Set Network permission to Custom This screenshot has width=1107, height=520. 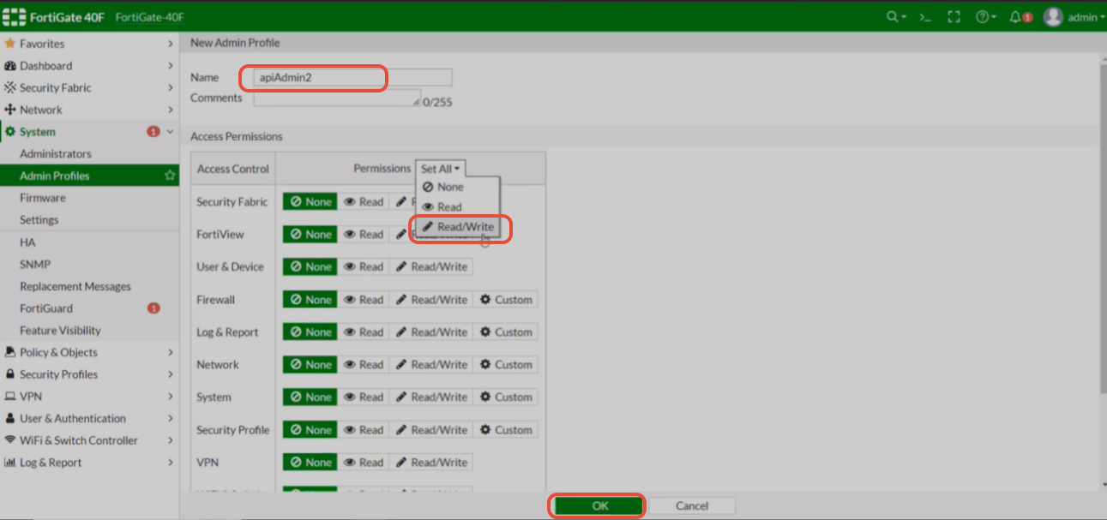tap(506, 365)
